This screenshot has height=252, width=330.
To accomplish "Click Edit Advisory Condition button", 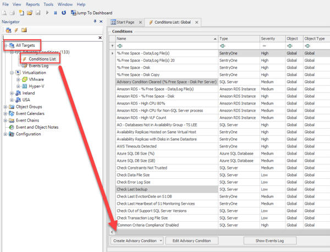I will click(x=192, y=240).
